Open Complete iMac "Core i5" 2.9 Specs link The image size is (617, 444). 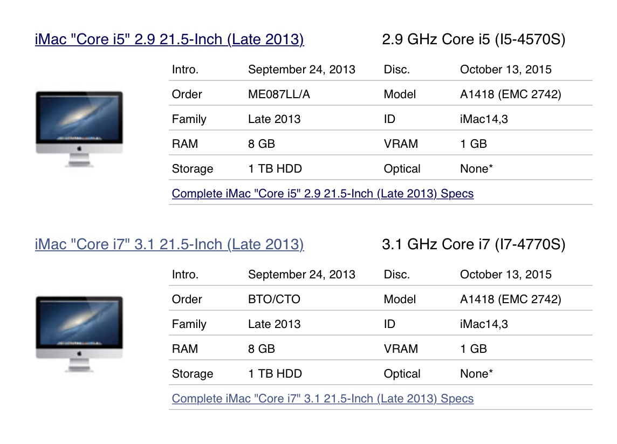click(323, 194)
